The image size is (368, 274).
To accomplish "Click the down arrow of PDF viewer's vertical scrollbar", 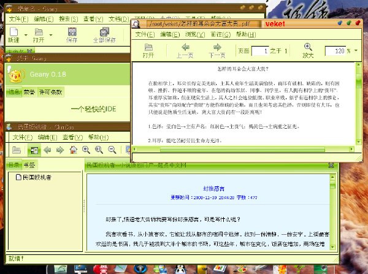I will 358,142.
